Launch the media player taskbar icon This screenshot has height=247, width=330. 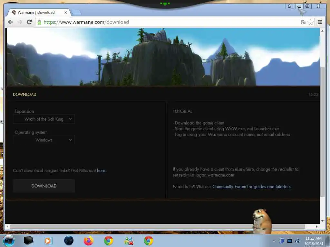[x=48, y=241]
